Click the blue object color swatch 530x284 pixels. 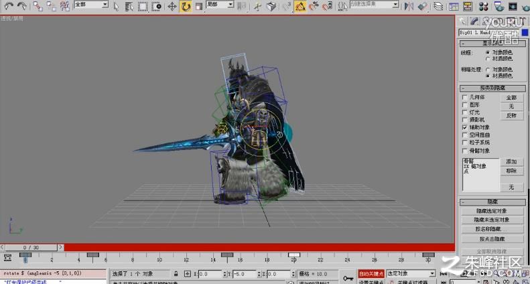525,32
